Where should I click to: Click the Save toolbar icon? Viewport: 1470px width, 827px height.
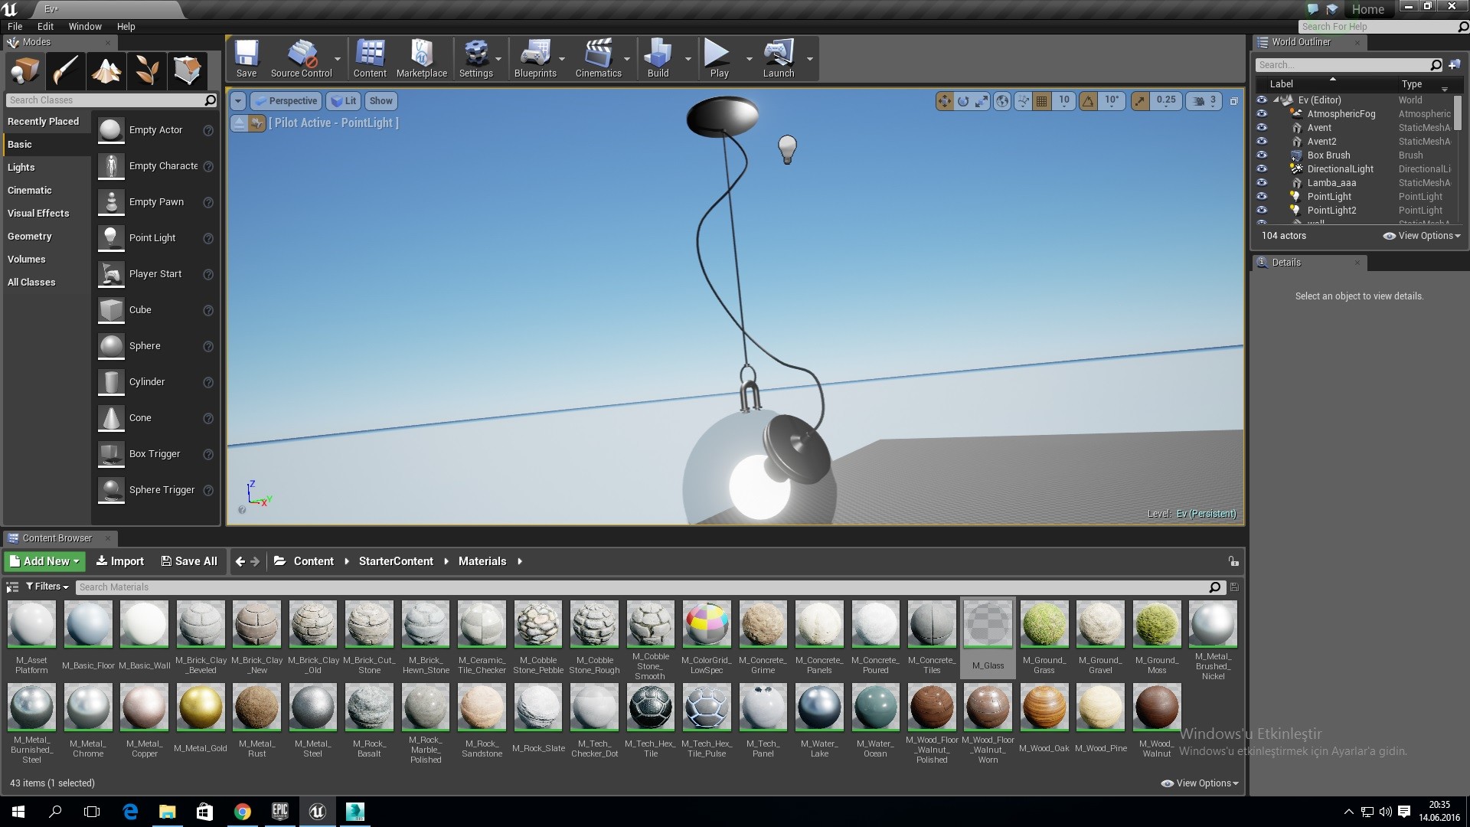(247, 58)
